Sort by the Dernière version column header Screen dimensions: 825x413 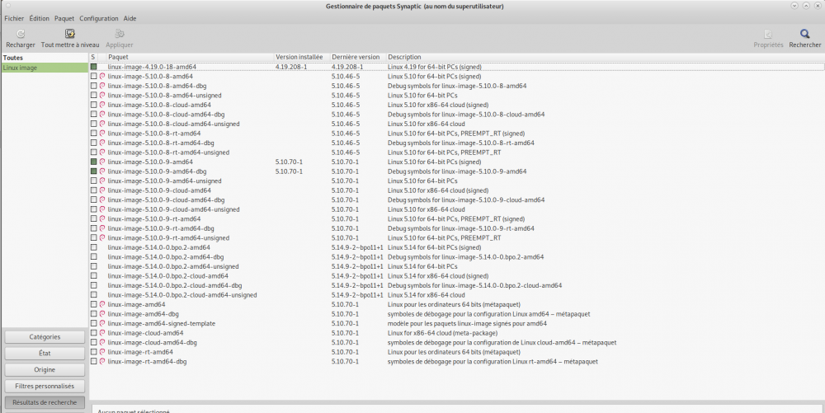pyautogui.click(x=356, y=57)
